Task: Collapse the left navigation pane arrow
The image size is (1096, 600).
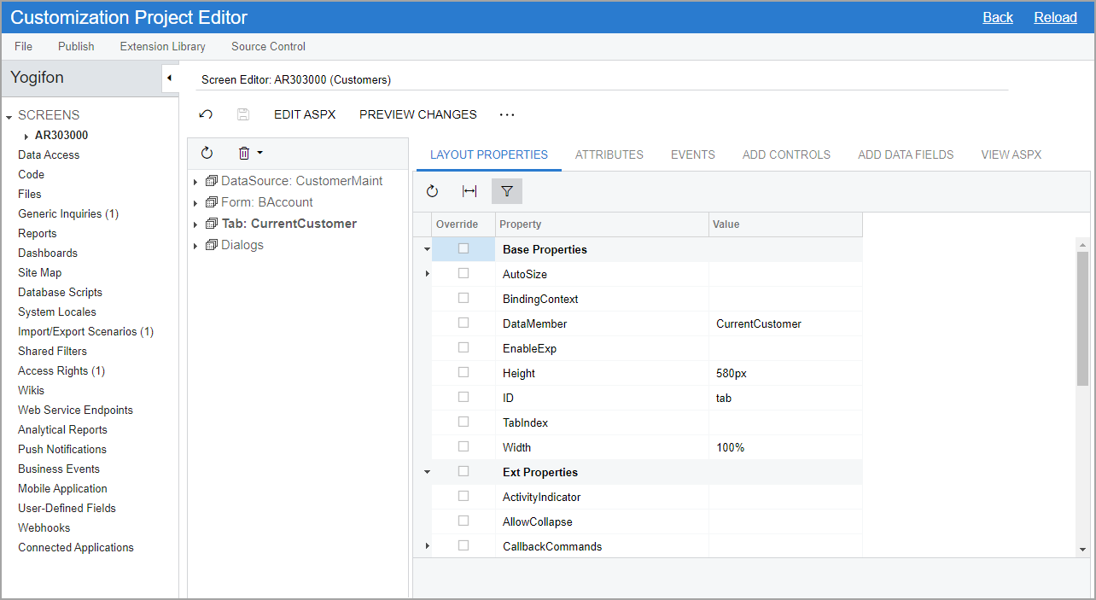Action: [x=169, y=79]
